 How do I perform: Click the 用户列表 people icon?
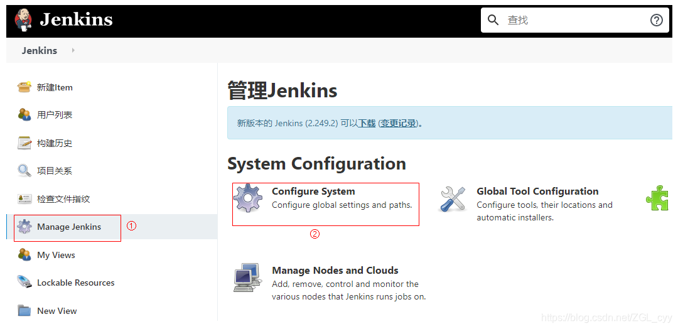click(x=24, y=114)
